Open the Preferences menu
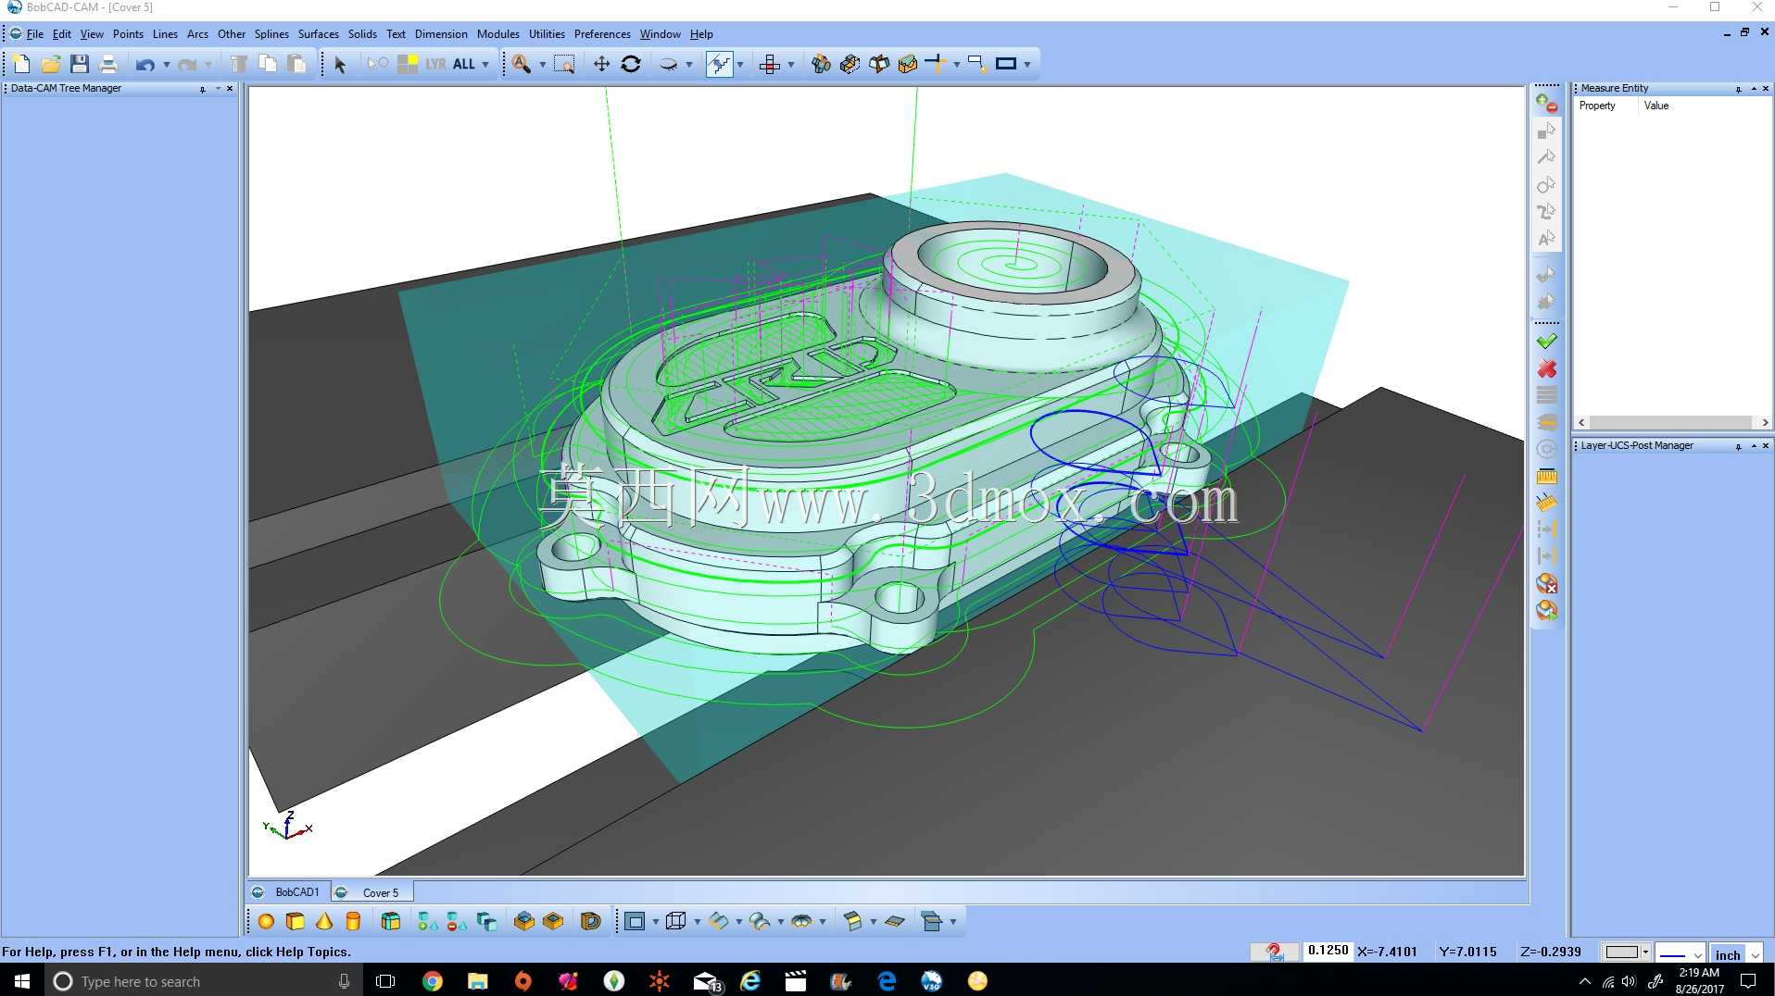Screen dimensions: 1775x996 coord(602,34)
